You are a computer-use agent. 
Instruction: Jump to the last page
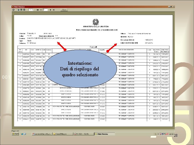pyautogui.click(x=54, y=10)
